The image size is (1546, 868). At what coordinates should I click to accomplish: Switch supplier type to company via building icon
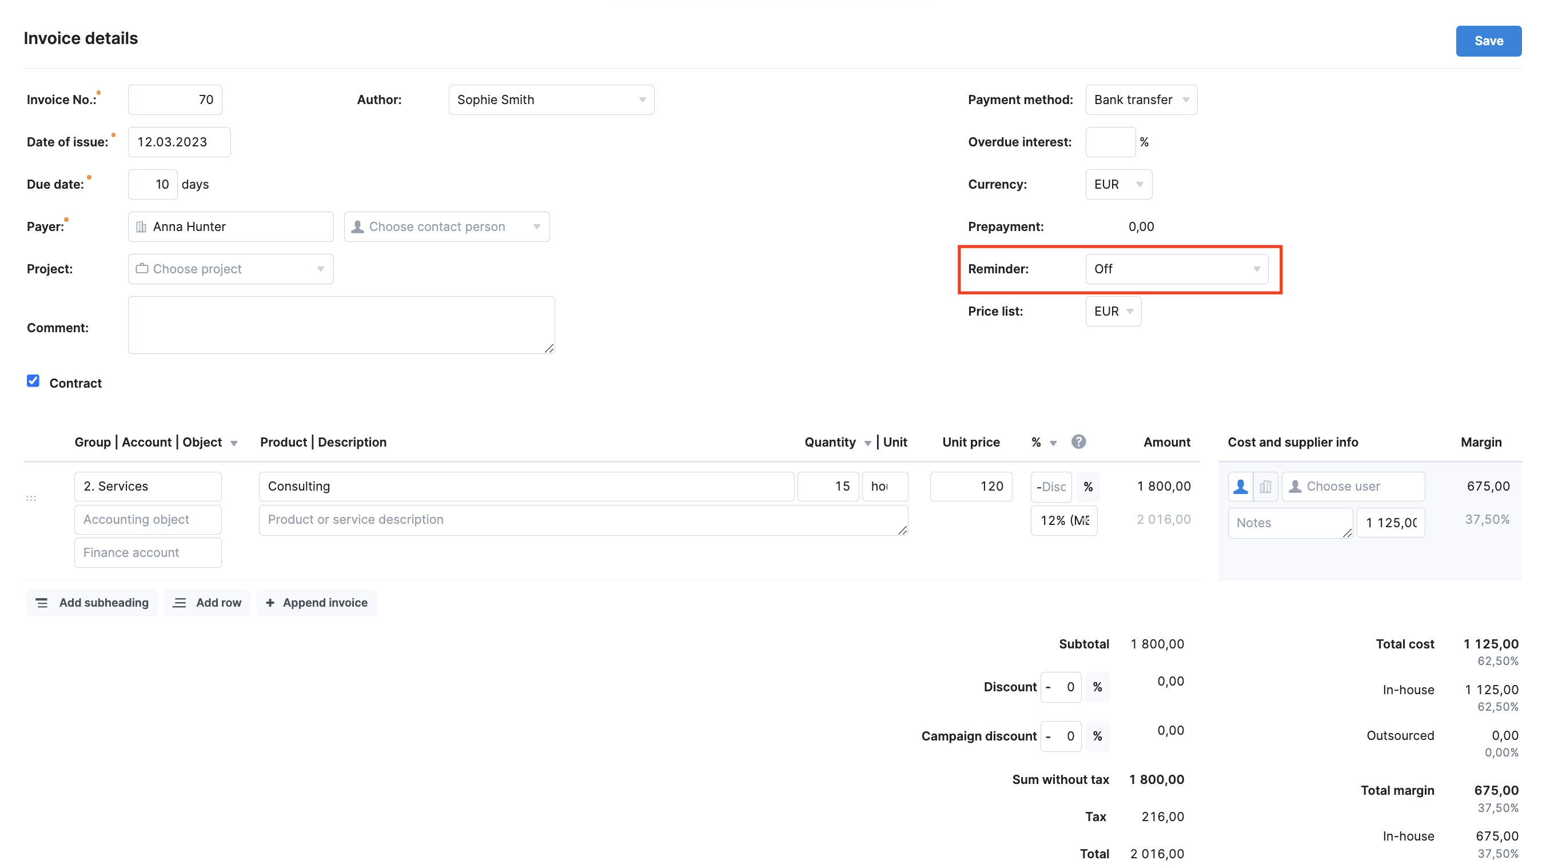pos(1266,486)
